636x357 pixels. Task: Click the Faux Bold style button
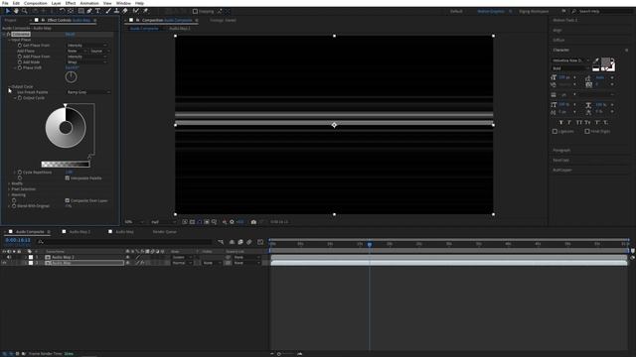560,122
